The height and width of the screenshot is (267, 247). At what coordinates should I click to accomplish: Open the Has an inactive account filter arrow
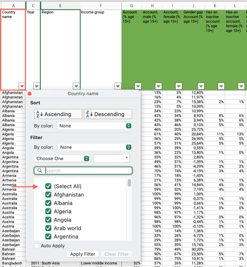(x=221, y=86)
